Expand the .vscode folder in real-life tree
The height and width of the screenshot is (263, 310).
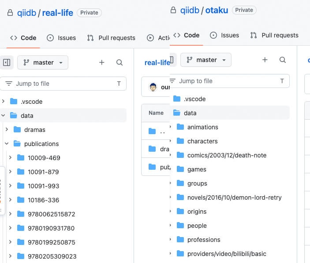(3, 101)
